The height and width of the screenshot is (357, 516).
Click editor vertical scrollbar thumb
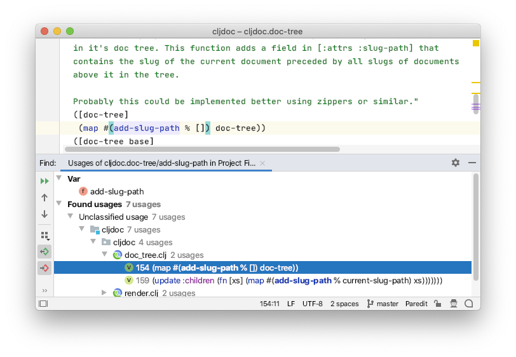click(x=476, y=104)
